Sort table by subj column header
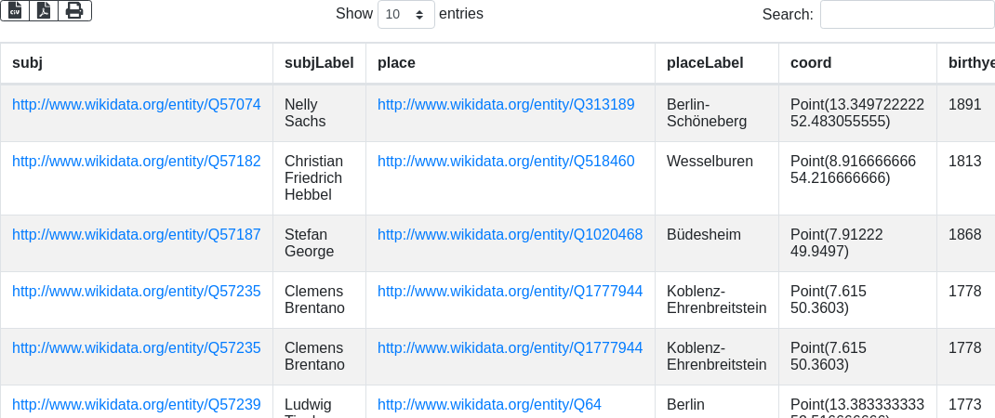Screen dimensions: 995x418 [x=28, y=63]
